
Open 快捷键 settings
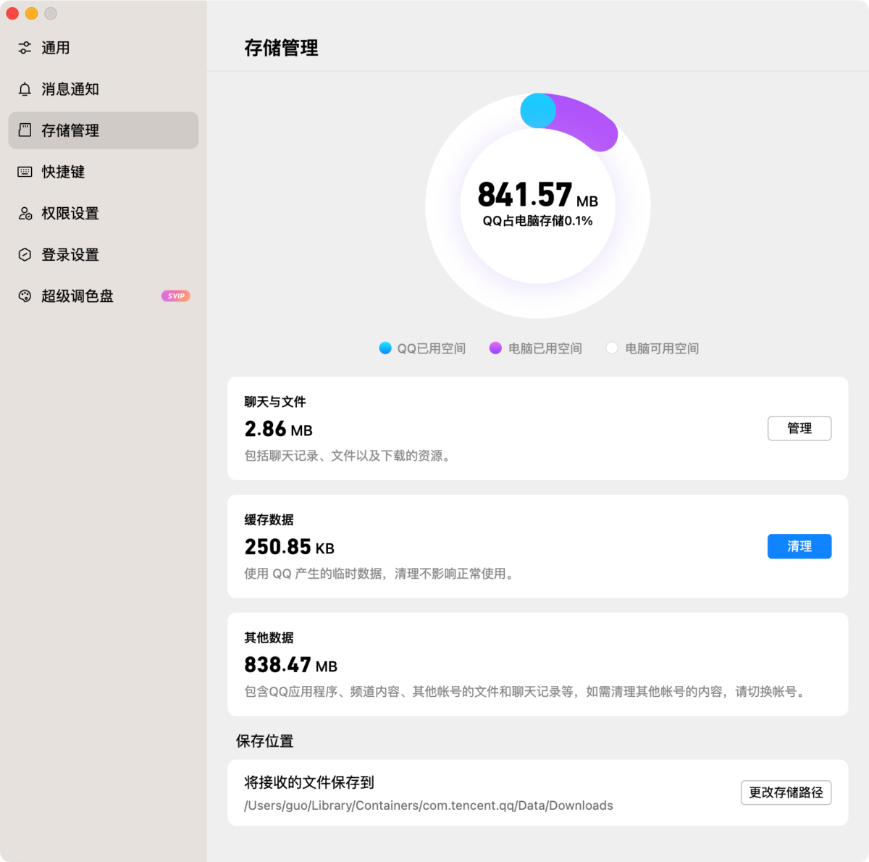103,172
